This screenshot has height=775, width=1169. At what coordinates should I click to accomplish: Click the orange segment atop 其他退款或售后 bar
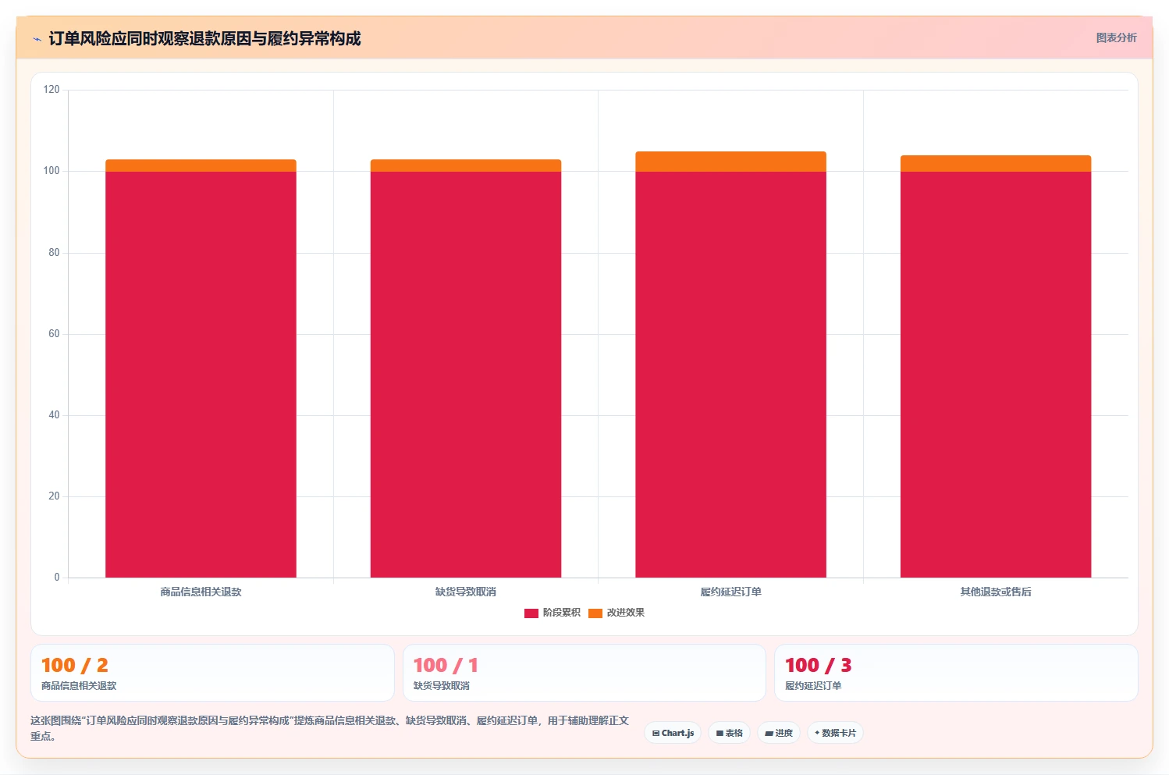(x=996, y=163)
